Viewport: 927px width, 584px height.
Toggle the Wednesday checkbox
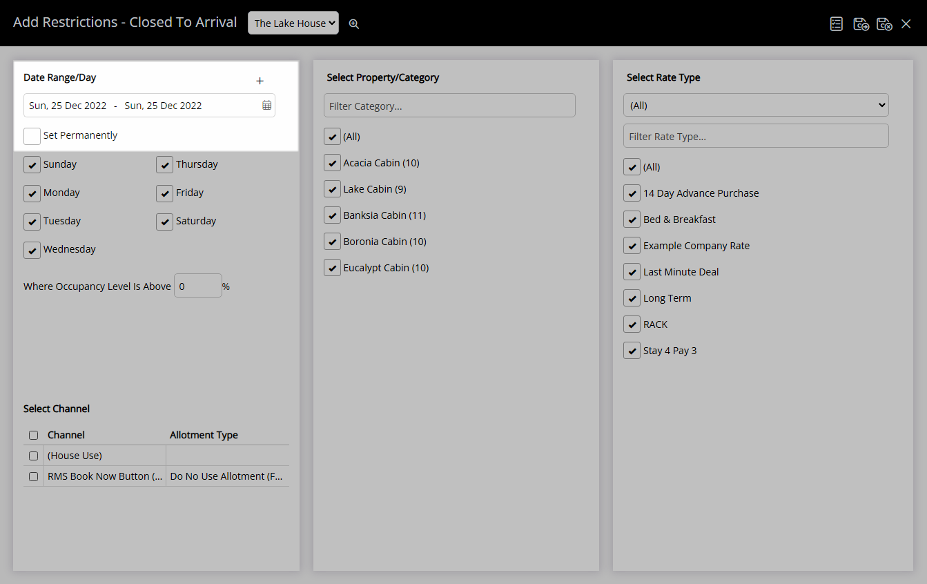coord(32,250)
